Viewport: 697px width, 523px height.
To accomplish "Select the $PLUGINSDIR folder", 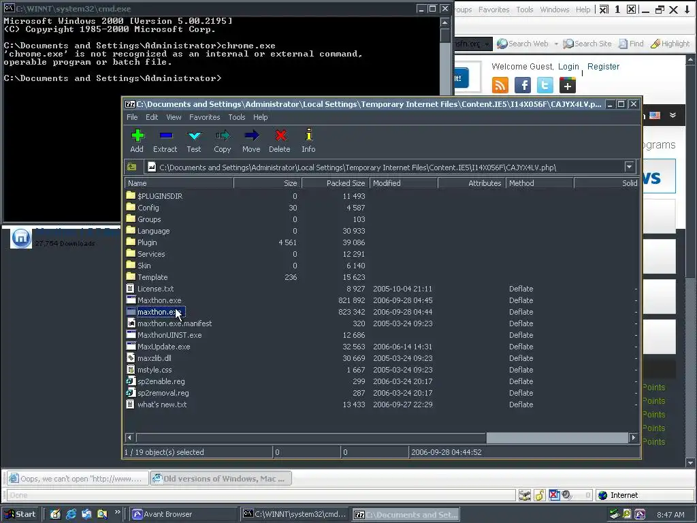I will [x=159, y=196].
